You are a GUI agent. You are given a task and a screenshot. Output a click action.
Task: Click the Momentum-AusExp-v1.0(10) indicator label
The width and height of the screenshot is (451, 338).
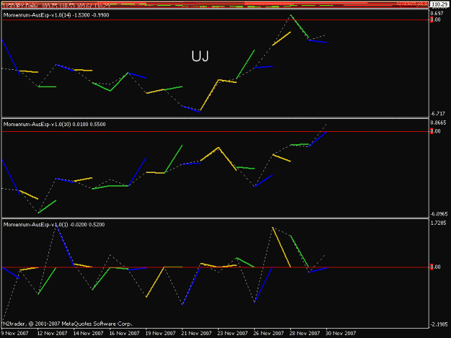click(x=54, y=125)
